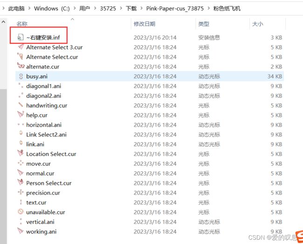Go to Pink-Paper-cus_73875 folder in breadcrumb
Viewport: 303px width, 244px height.
(x=175, y=8)
